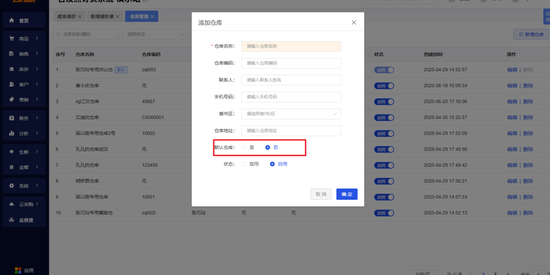
Task: Select 禁用 status radio button
Action: [244, 164]
